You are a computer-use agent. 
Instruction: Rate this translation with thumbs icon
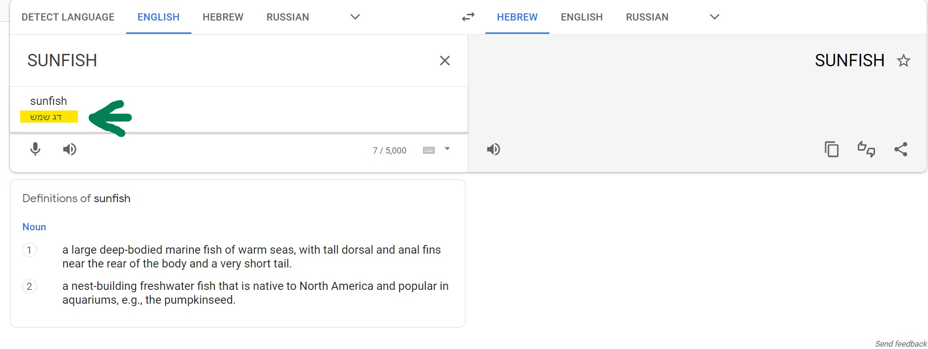pos(866,149)
